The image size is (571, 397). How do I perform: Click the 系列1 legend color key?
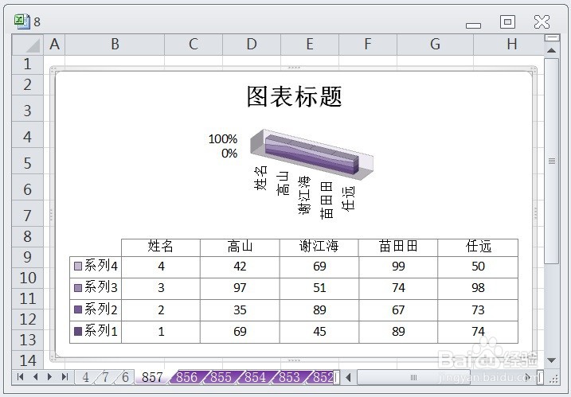click(78, 331)
